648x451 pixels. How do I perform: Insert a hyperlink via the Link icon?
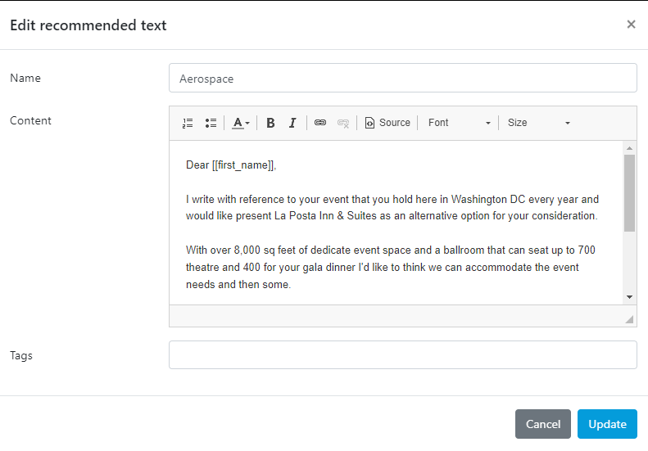tap(320, 123)
